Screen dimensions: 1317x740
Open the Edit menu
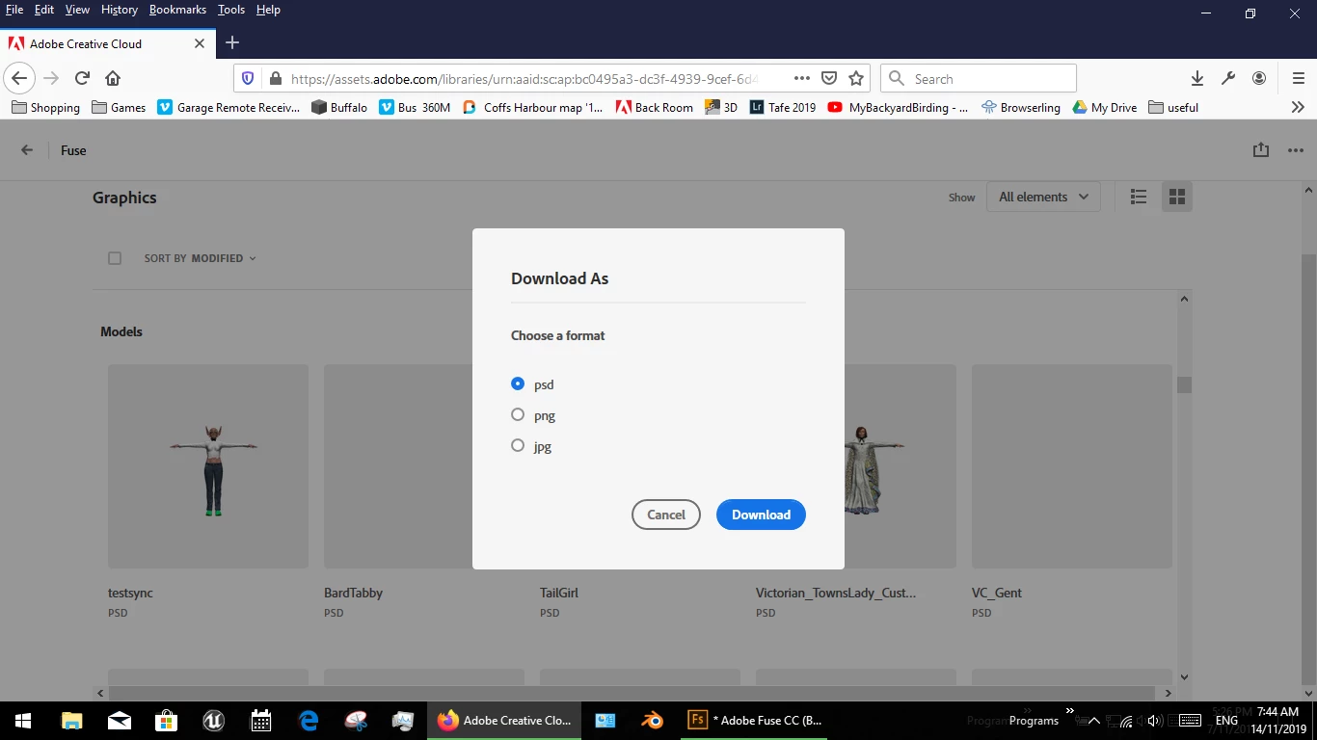pyautogui.click(x=43, y=10)
